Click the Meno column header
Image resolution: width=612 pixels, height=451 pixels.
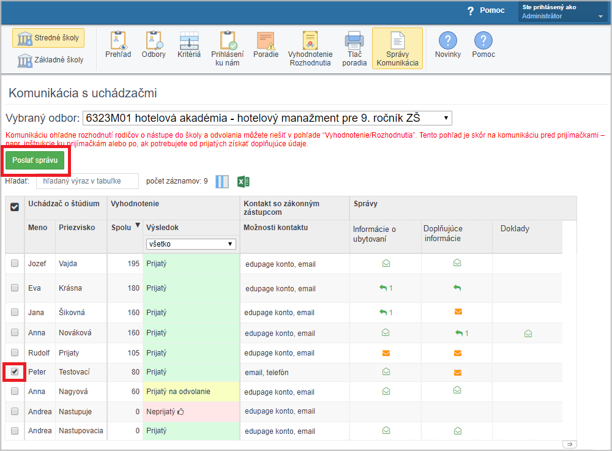(x=37, y=228)
